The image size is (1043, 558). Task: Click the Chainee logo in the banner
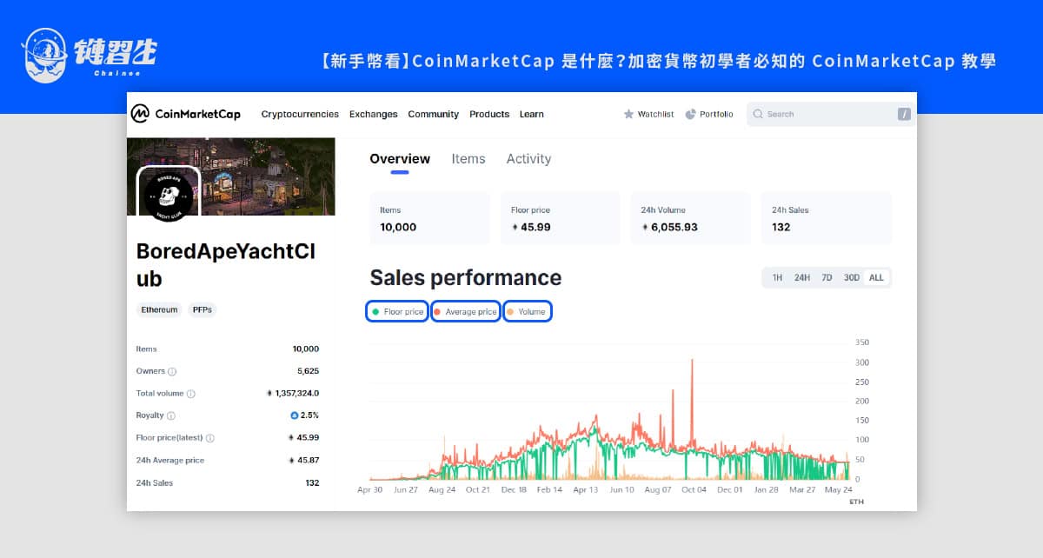(91, 56)
